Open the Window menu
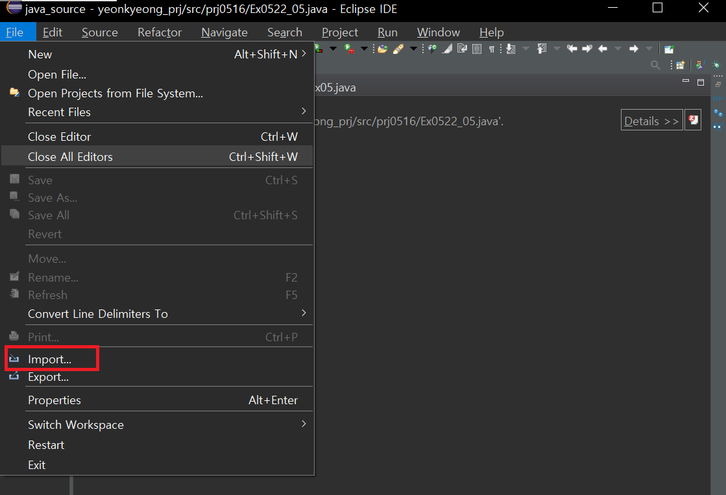726x495 pixels. 439,32
